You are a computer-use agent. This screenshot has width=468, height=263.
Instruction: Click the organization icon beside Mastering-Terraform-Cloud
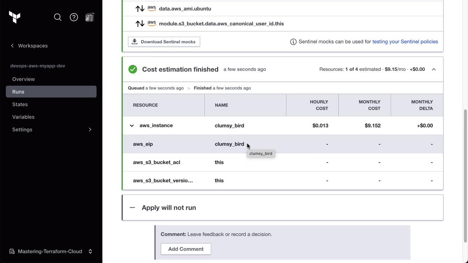coord(12,251)
